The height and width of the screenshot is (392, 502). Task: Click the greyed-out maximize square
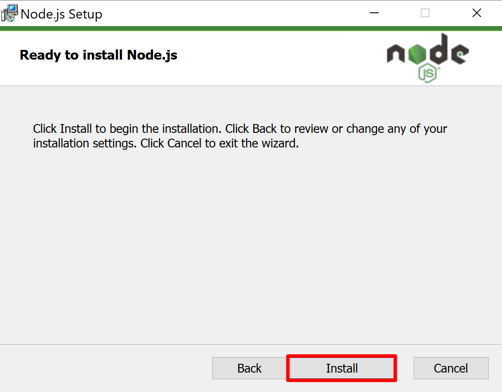pos(425,13)
